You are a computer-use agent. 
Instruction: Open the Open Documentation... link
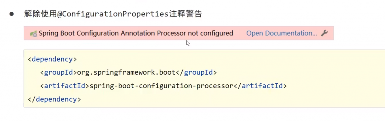click(282, 33)
